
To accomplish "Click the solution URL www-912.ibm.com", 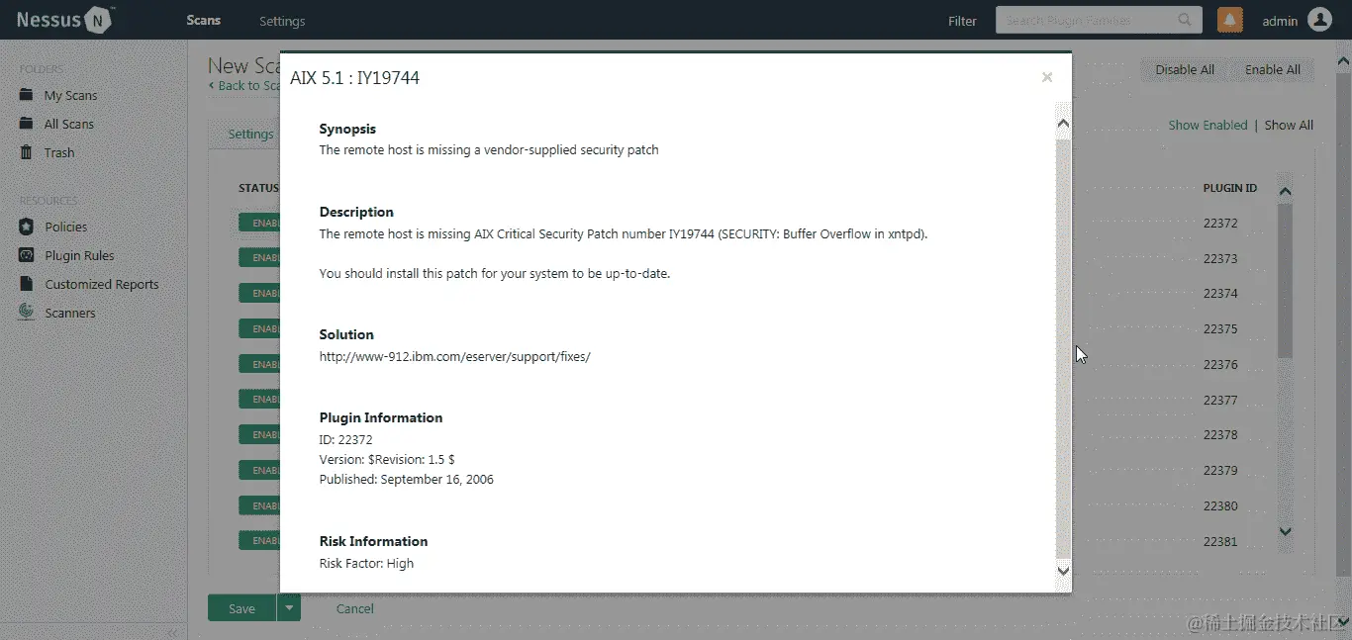I will click(x=454, y=357).
